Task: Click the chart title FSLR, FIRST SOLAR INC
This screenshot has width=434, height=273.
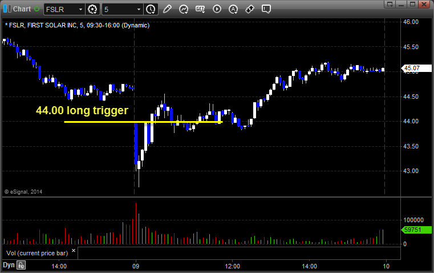Action: coord(77,25)
